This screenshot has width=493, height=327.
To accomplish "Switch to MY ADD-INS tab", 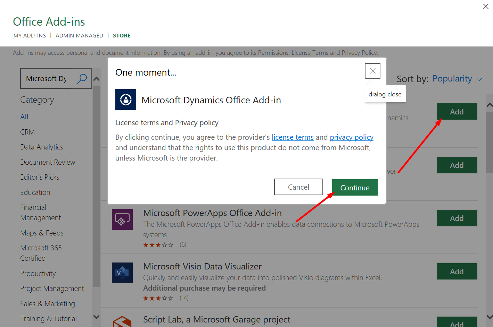I will 30,35.
